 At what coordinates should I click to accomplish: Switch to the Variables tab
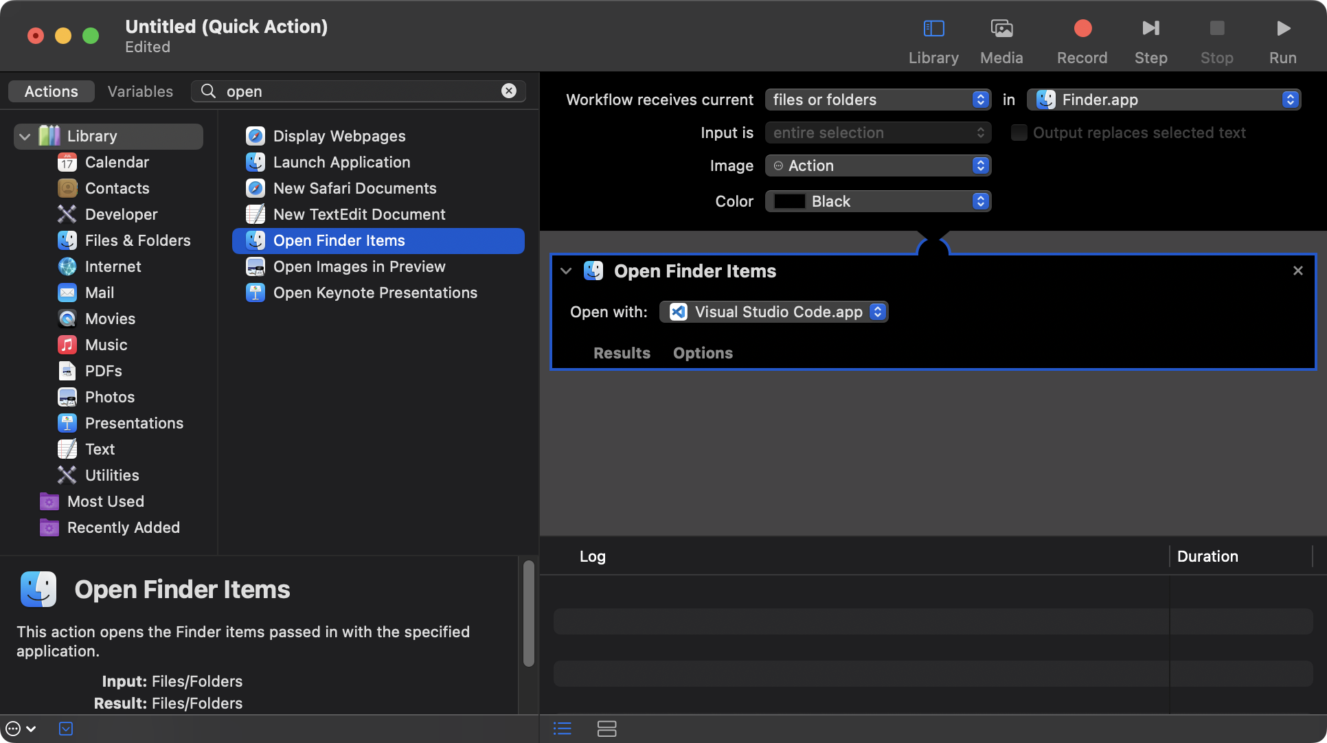139,91
